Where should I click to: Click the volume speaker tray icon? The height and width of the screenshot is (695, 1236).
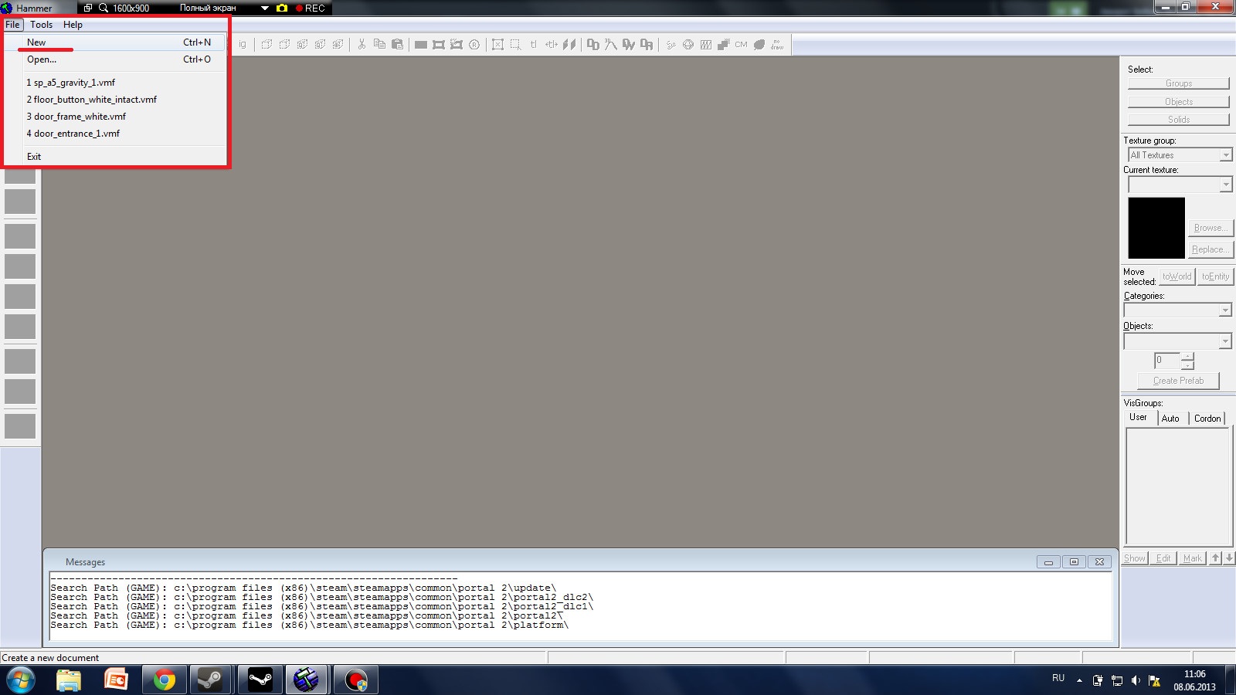tap(1136, 680)
